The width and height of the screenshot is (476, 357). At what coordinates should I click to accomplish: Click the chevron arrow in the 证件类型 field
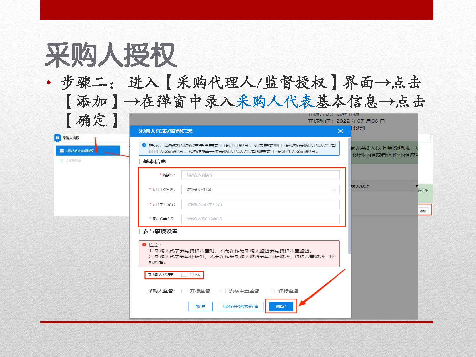[333, 190]
